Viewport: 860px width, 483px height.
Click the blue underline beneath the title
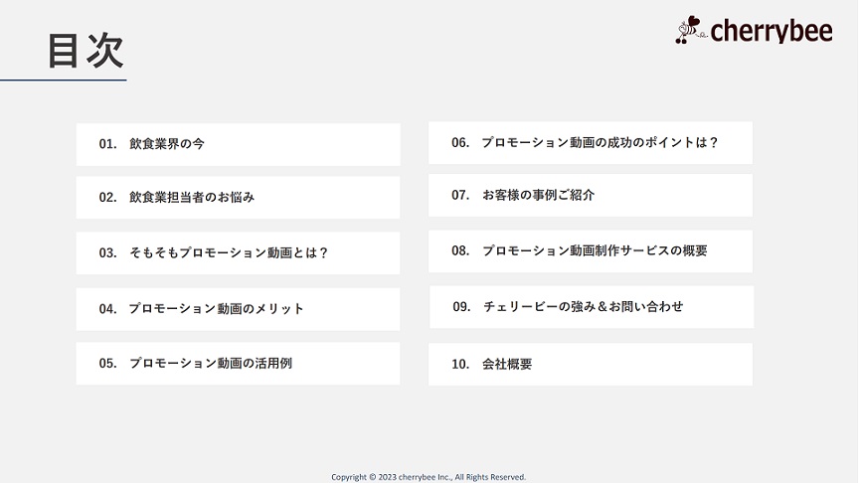point(64,80)
